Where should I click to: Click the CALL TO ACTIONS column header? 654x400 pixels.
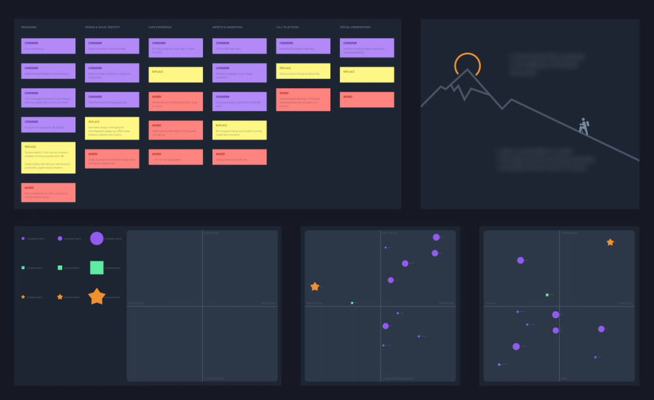(287, 27)
